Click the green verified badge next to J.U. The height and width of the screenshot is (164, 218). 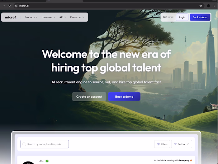(47, 161)
